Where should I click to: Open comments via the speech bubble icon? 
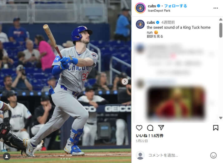coord(150,128)
